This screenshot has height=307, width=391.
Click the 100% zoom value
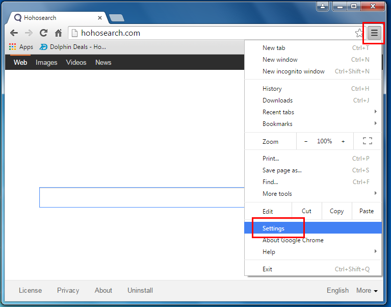[324, 141]
